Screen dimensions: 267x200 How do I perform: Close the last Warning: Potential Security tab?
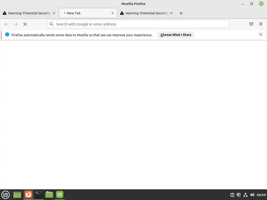pyautogui.click(x=171, y=13)
